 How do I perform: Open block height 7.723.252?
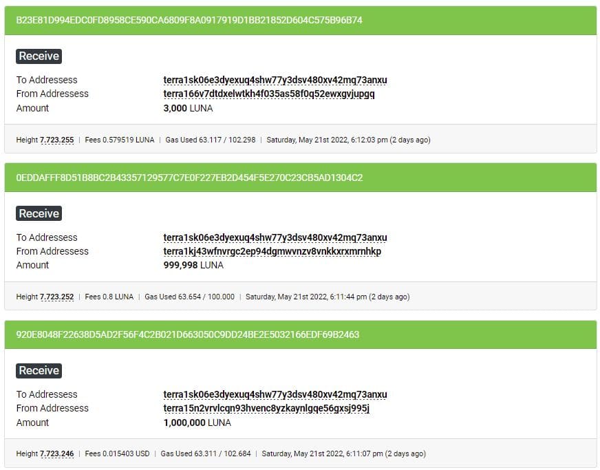(56, 297)
